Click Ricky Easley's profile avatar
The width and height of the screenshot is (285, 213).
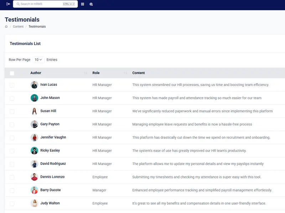click(x=34, y=151)
